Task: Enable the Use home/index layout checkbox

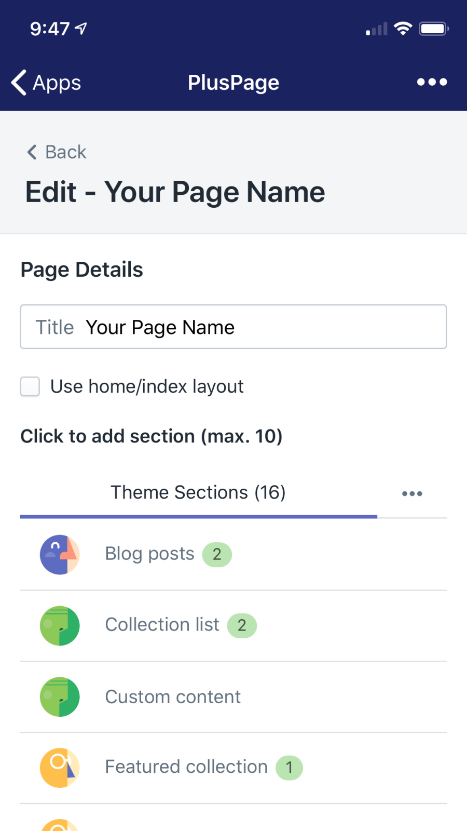Action: coord(30,386)
